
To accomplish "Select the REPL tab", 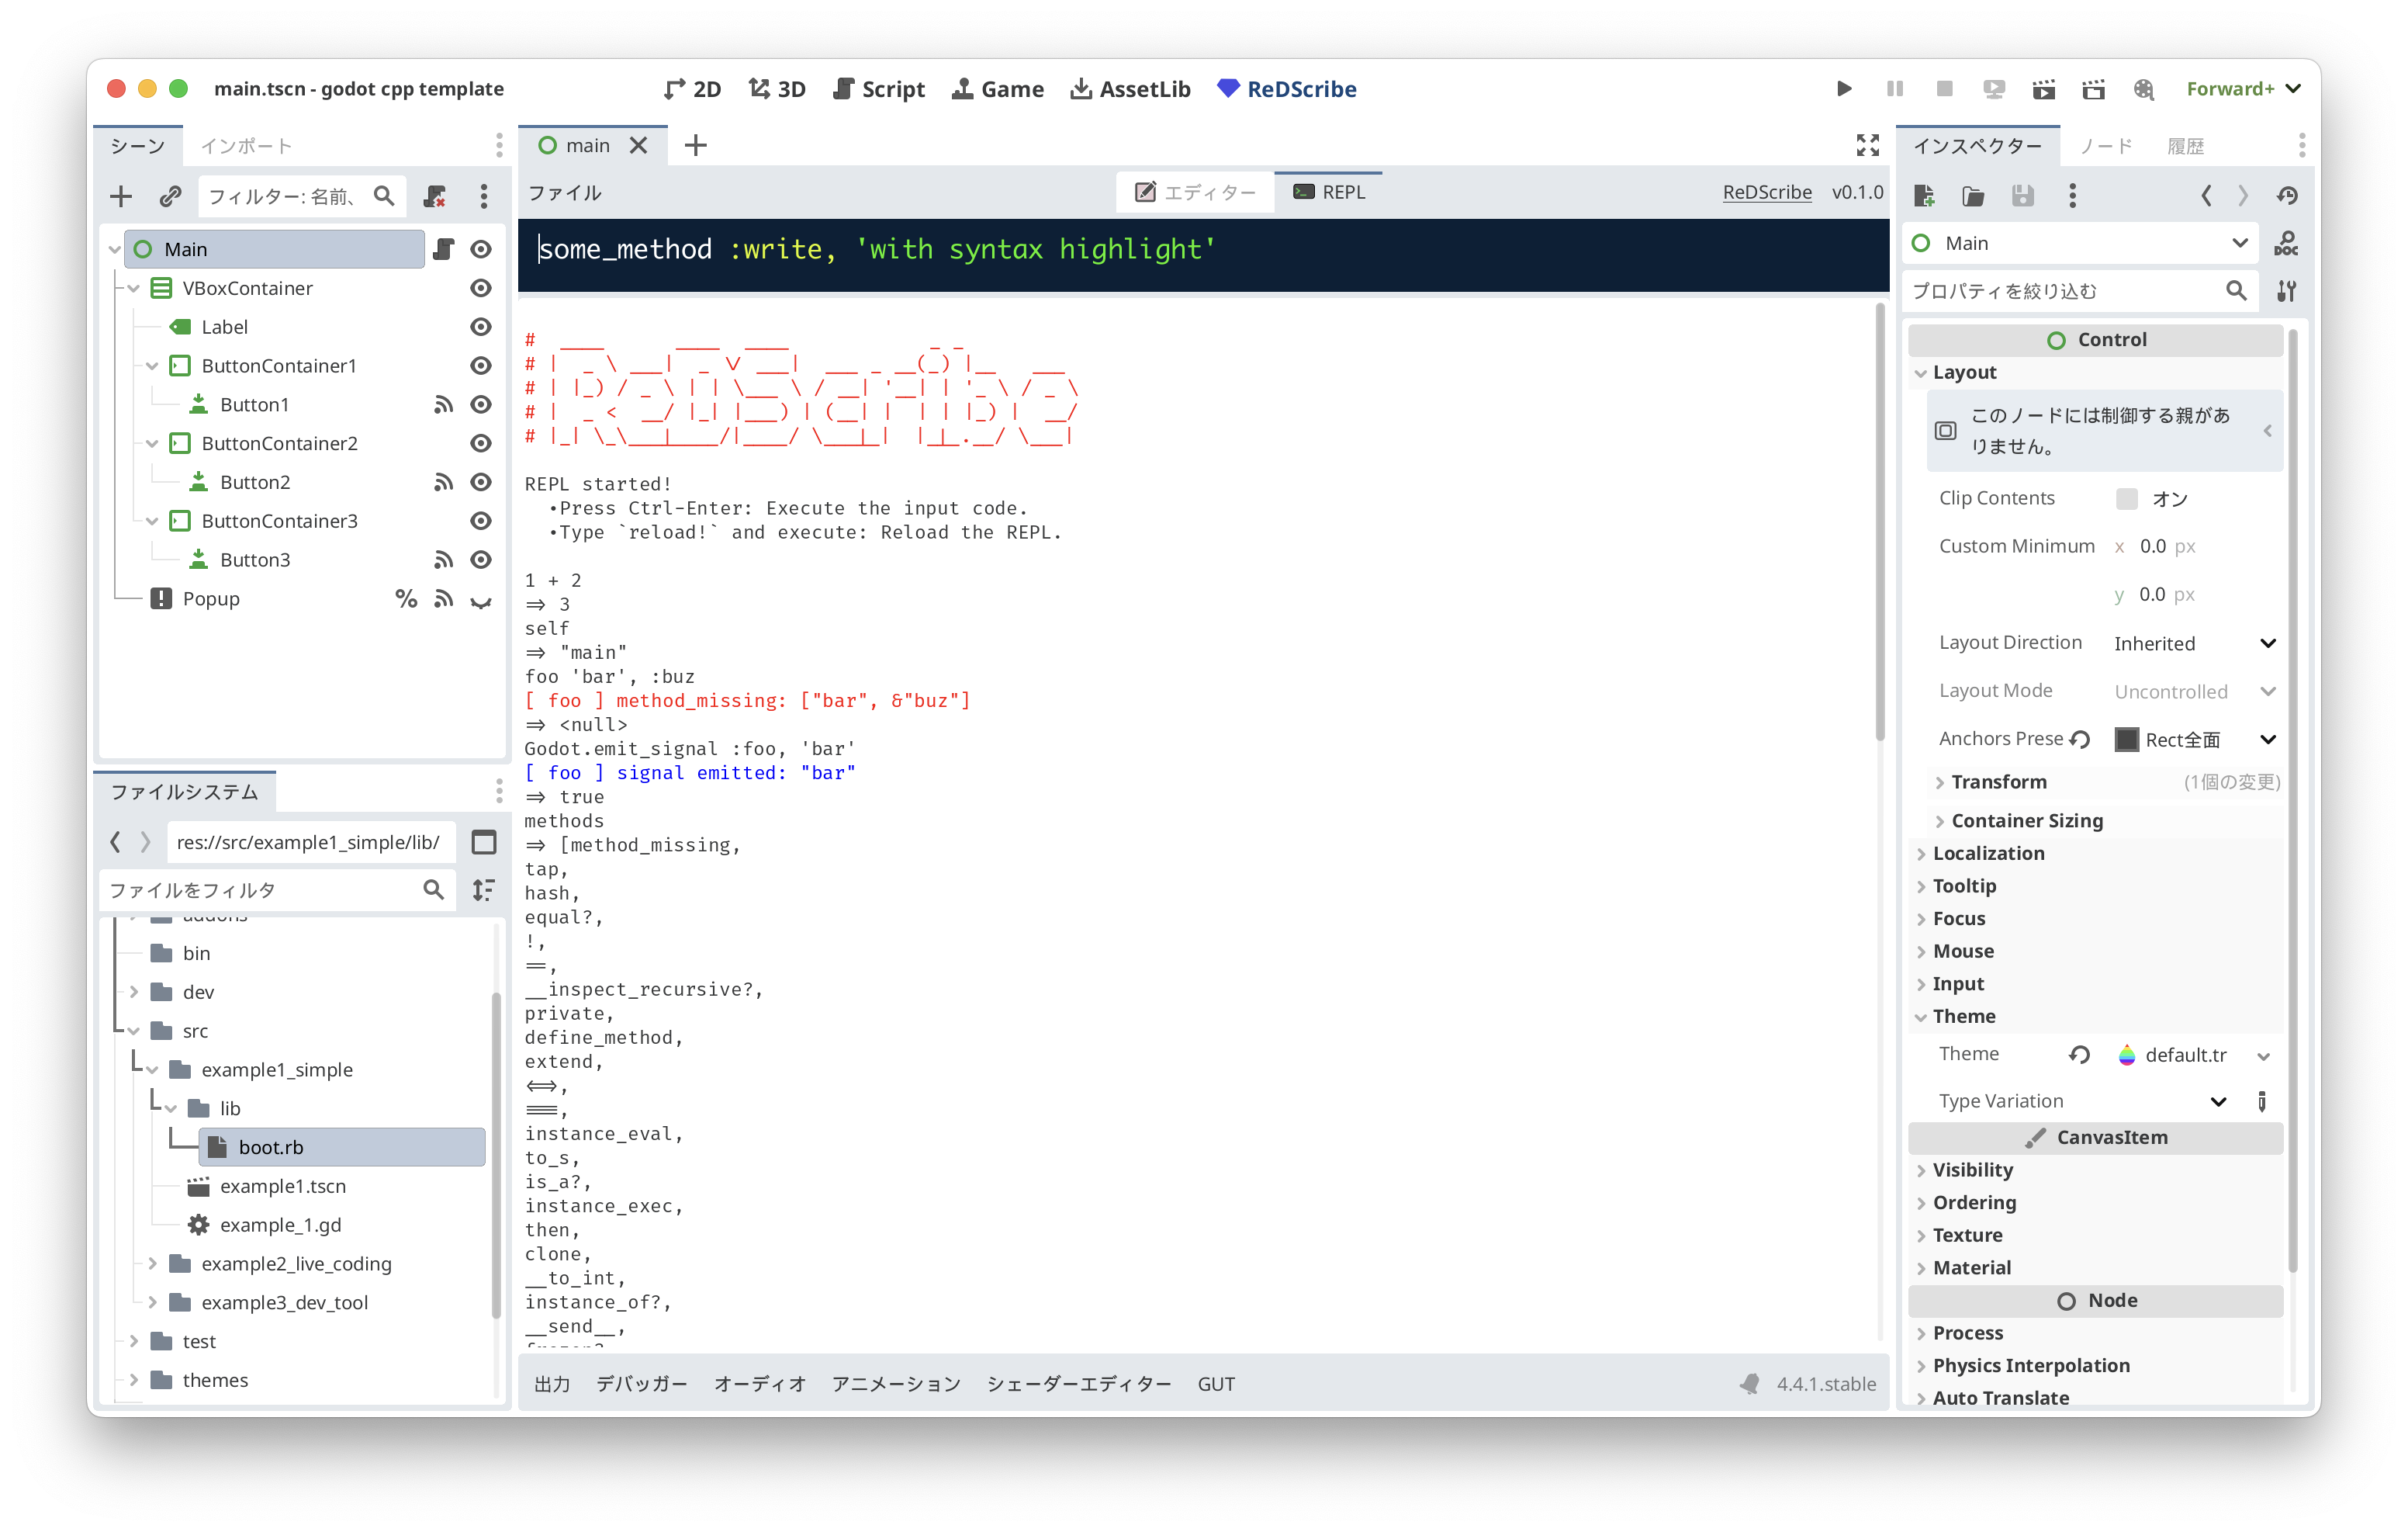I will click(x=1329, y=192).
